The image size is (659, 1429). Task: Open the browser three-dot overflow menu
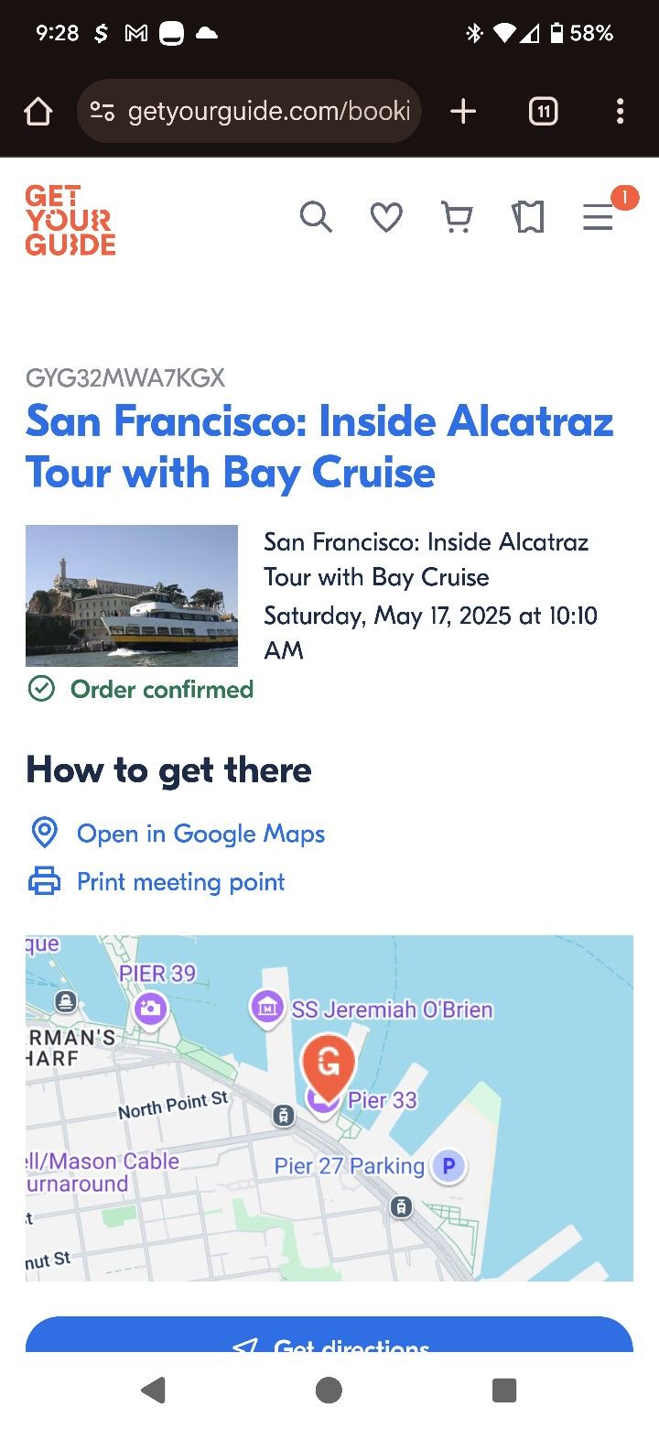(620, 112)
